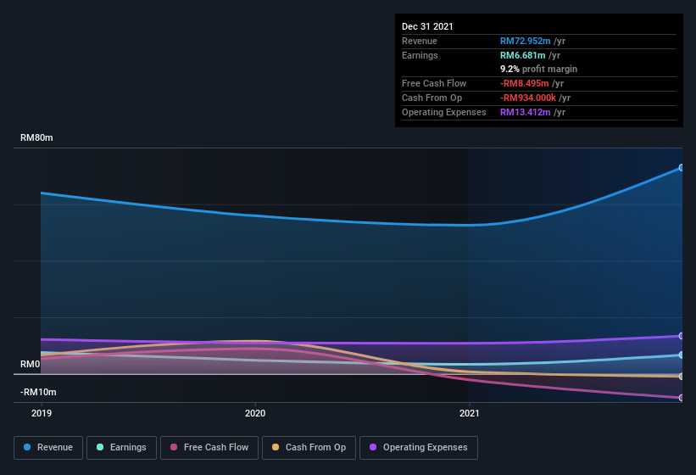This screenshot has height=475, width=696.
Task: Click the Revenue end-point marker on the blue line
Action: coord(681,167)
